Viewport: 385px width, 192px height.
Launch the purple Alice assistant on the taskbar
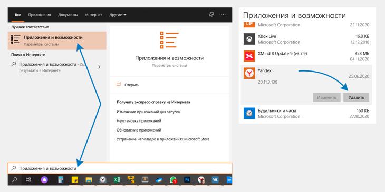44,180
